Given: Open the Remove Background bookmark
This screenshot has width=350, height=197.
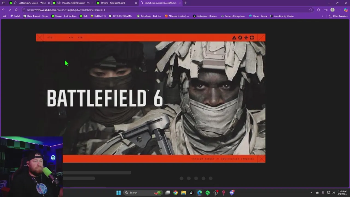Looking at the screenshot, I should (x=233, y=16).
